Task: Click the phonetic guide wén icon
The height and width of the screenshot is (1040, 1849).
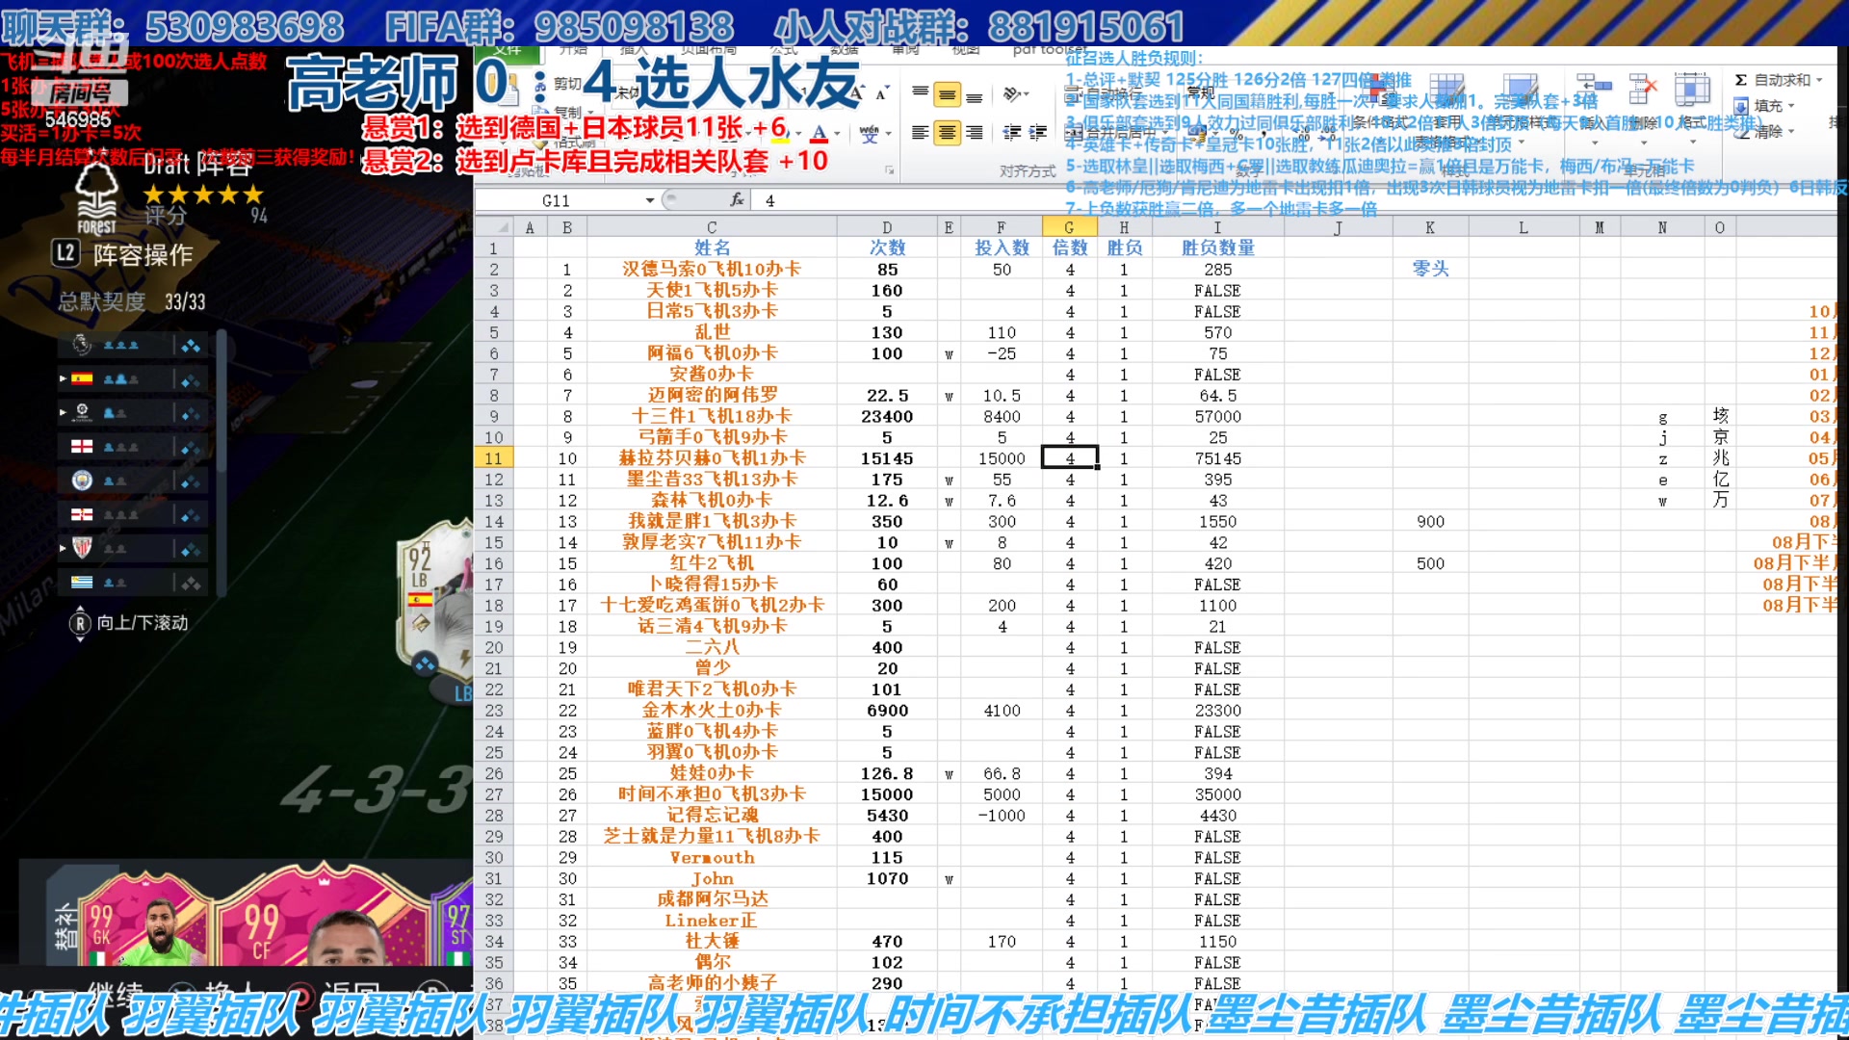Action: [869, 133]
